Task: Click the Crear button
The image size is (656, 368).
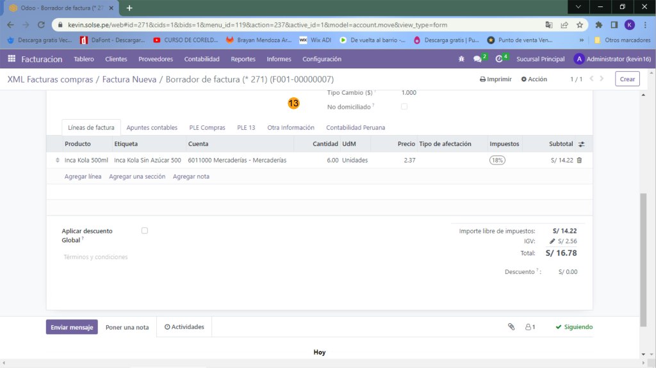Action: [x=627, y=79]
